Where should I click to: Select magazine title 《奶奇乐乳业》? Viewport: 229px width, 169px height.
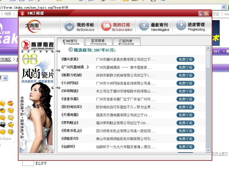pos(72,131)
